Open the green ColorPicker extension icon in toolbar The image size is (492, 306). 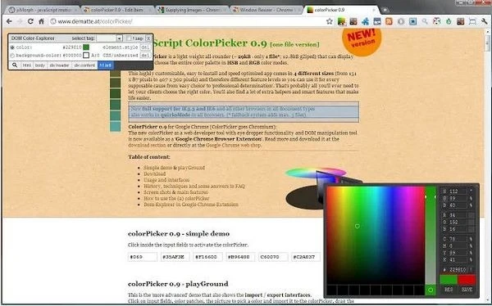pyautogui.click(x=341, y=21)
